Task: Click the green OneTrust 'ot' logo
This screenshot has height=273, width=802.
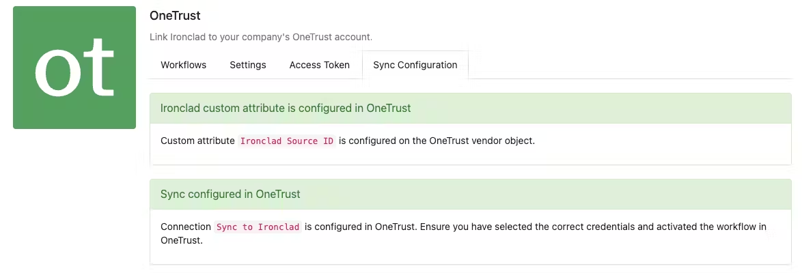Action: pos(74,68)
